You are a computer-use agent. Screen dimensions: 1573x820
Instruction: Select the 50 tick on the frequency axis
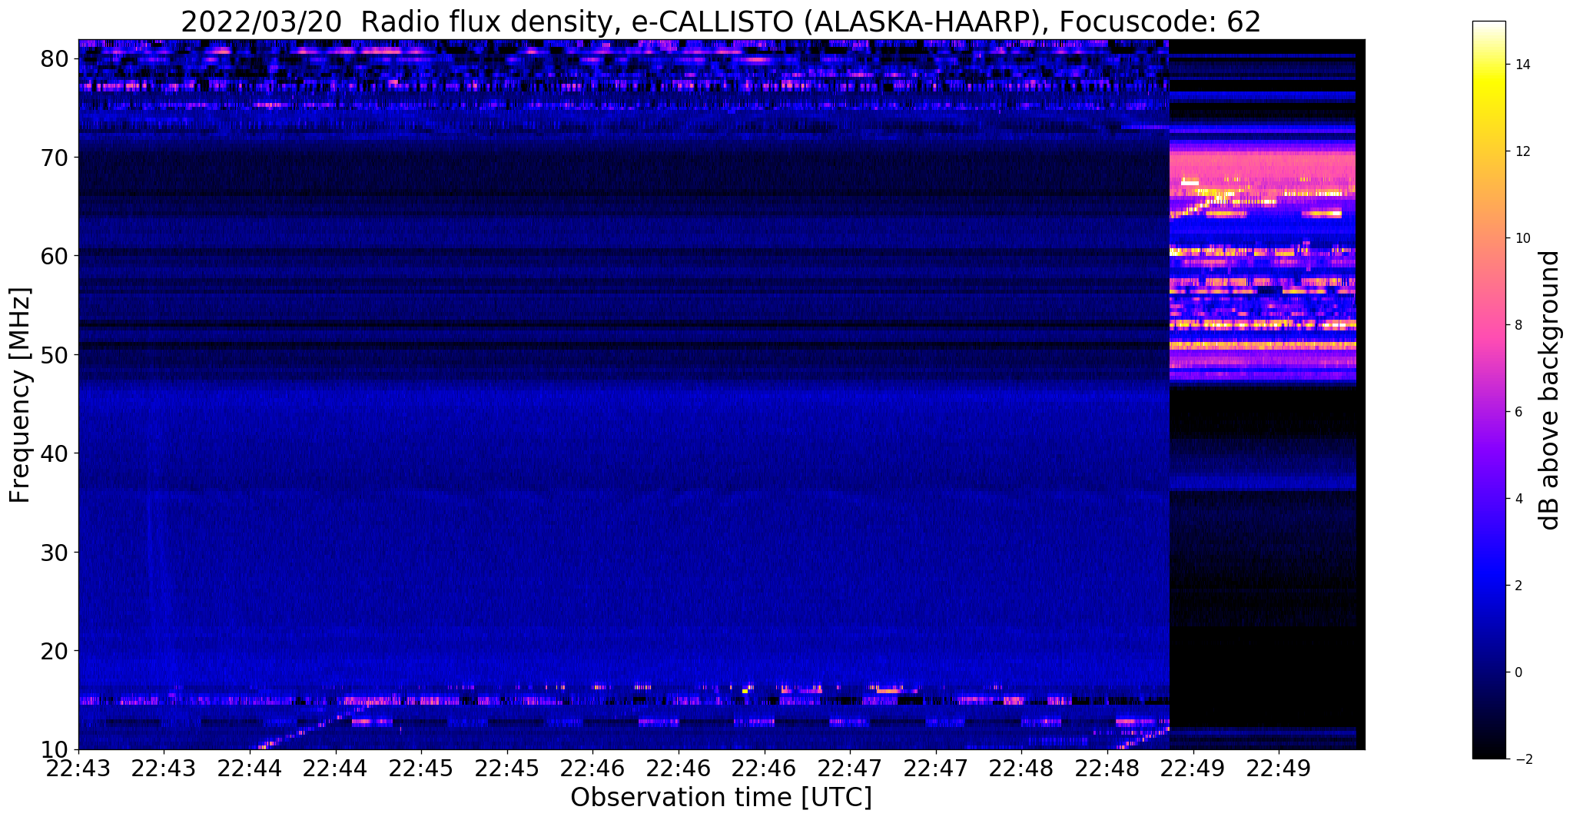click(55, 354)
